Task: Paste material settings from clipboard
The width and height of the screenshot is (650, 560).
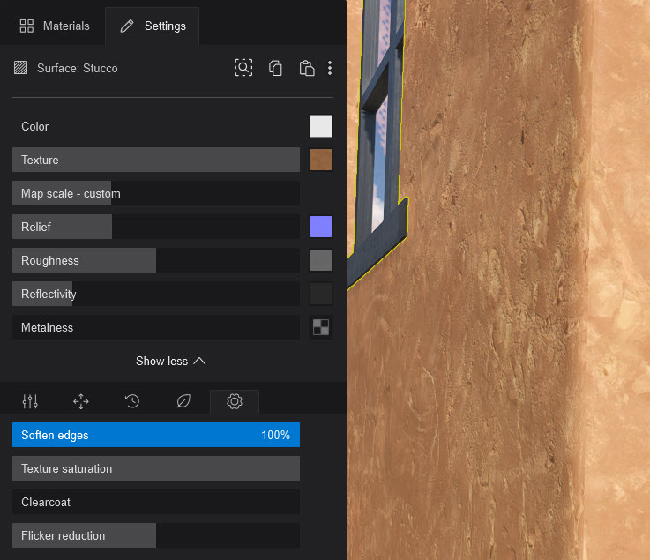Action: click(306, 68)
